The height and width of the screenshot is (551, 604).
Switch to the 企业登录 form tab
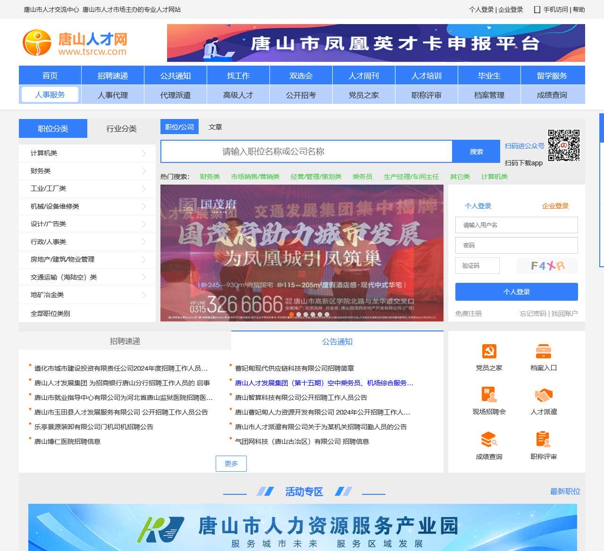tap(555, 206)
